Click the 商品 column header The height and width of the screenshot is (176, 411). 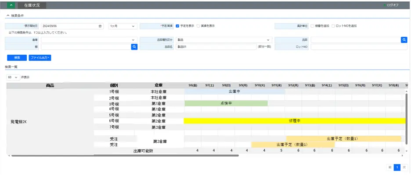pos(50,85)
